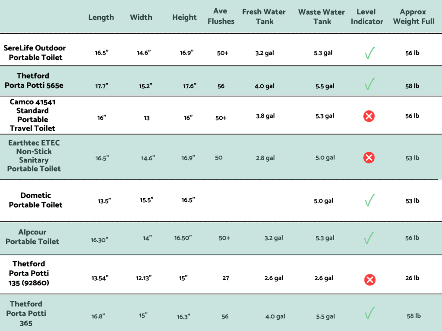Click the red X icon for Porta Potti 135
The width and height of the screenshot is (442, 331).
370,279
